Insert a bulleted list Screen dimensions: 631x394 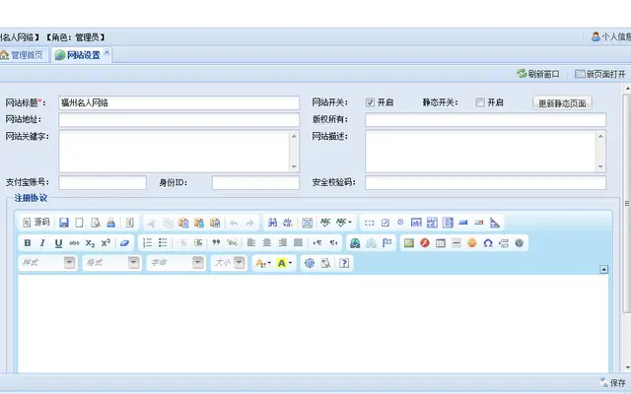(x=163, y=243)
